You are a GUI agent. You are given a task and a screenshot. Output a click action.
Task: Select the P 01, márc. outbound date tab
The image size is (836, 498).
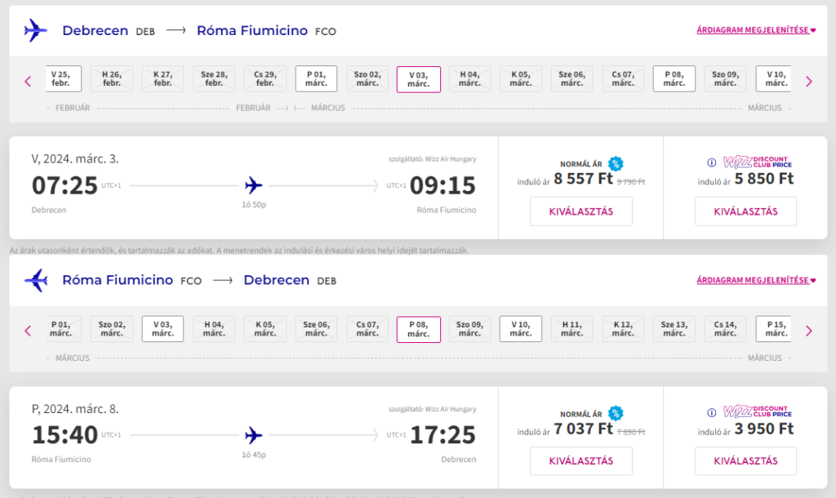click(x=316, y=78)
